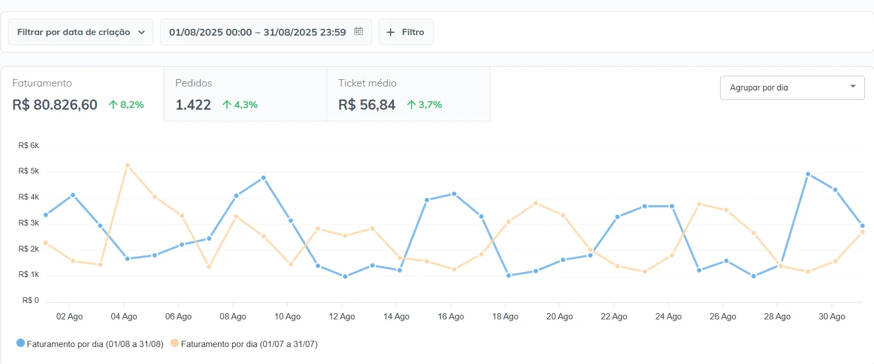Viewport: 874px width, 364px height.
Task: Click the orange legend color dot
Action: point(175,343)
